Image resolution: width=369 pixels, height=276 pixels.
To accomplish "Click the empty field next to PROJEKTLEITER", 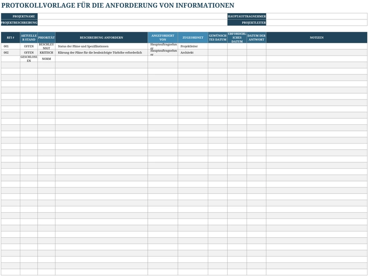I will (317, 23).
